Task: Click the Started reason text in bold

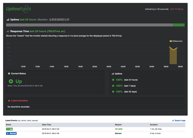Action: point(118,133)
